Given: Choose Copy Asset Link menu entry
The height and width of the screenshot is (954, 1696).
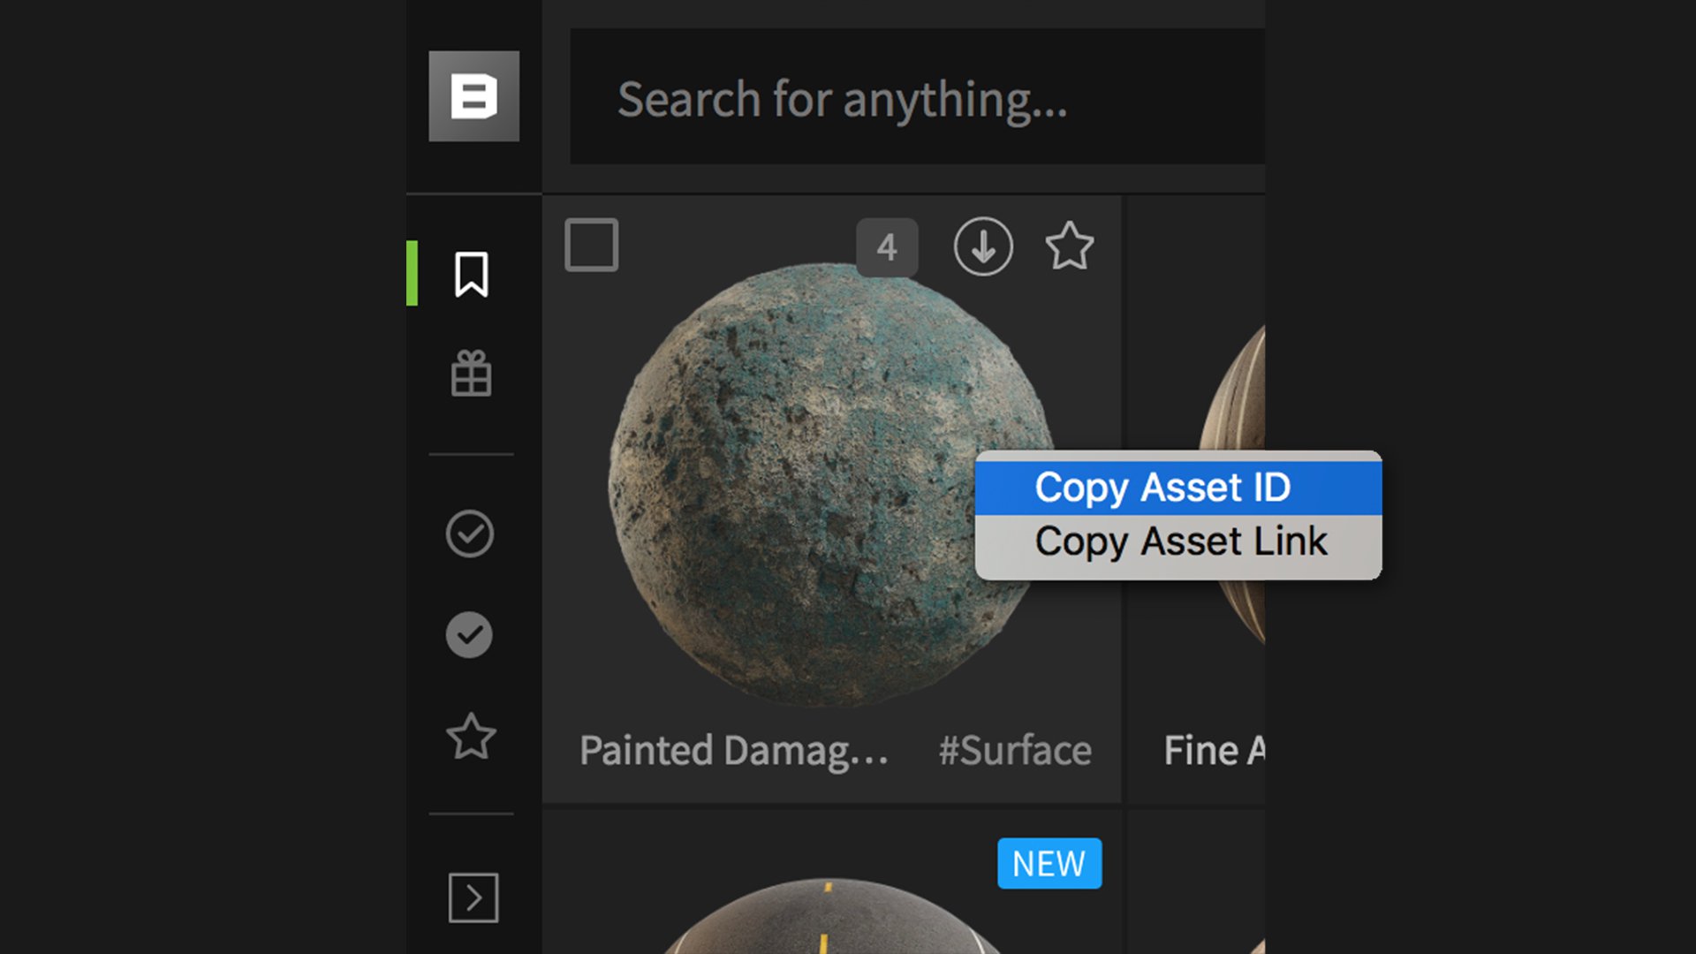Looking at the screenshot, I should click(1178, 541).
